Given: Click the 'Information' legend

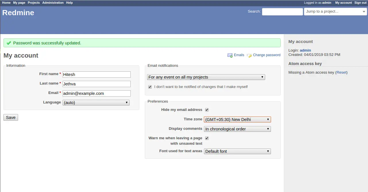Looking at the screenshot, I should point(16,66).
